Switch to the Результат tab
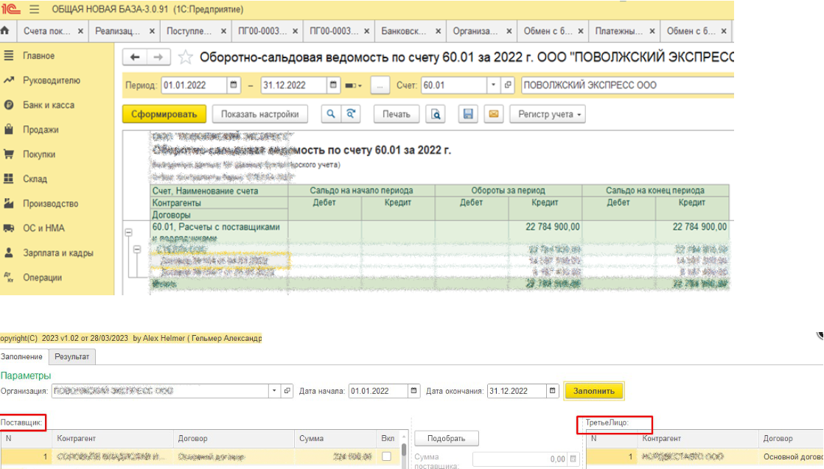 [x=72, y=356]
